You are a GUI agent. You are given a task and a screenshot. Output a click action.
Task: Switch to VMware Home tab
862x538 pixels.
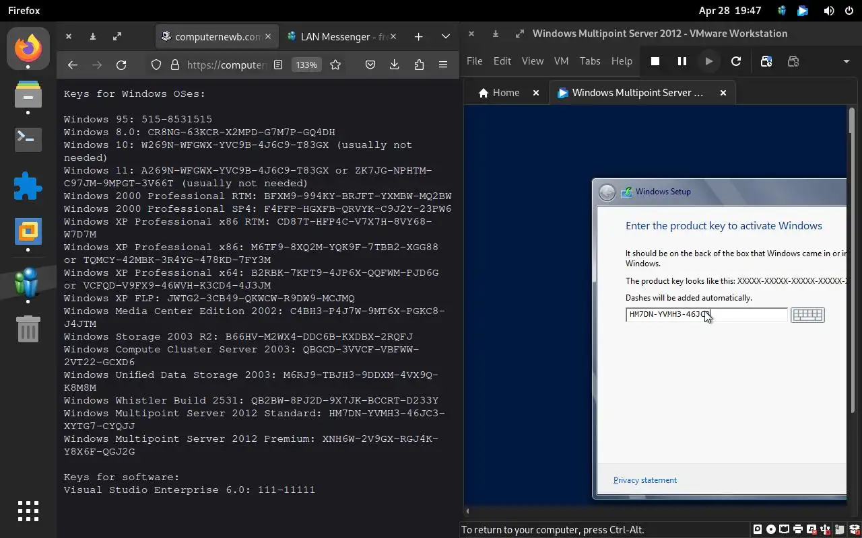(x=499, y=93)
